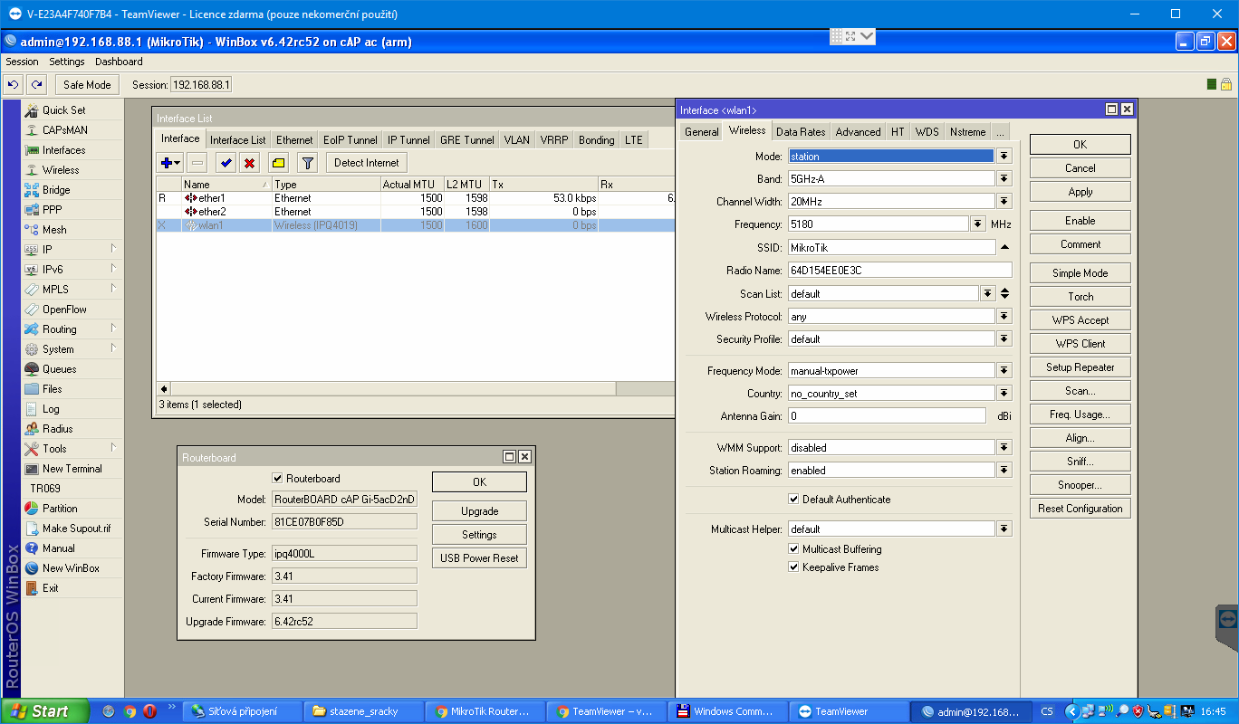The image size is (1239, 724).
Task: Open the Mode dropdown in wlan1 settings
Action: point(1004,157)
